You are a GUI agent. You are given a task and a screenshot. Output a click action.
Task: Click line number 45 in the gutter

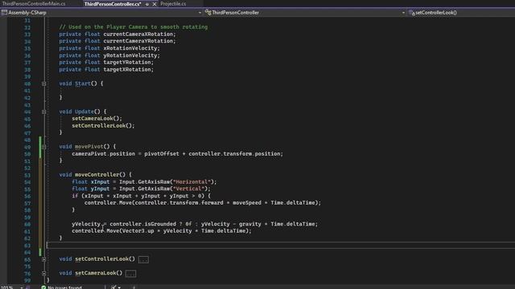pyautogui.click(x=27, y=119)
